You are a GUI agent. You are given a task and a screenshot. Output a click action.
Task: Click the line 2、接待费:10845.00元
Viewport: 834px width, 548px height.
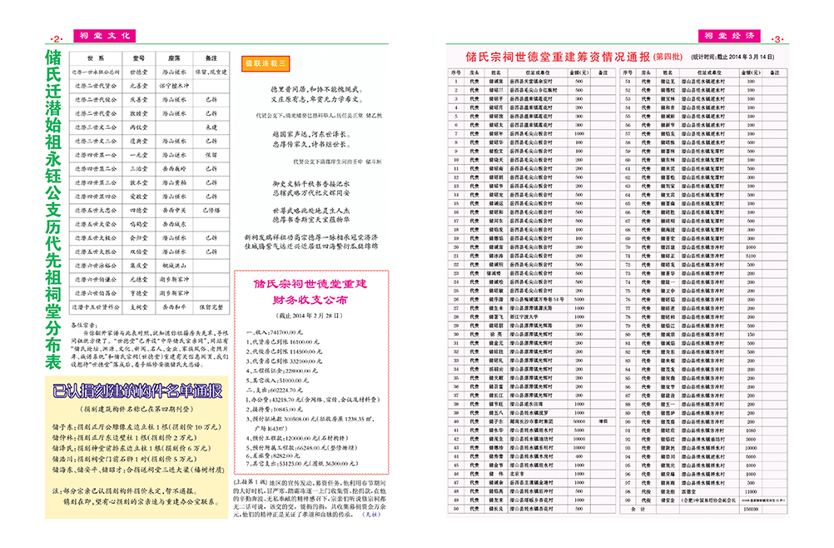[273, 409]
